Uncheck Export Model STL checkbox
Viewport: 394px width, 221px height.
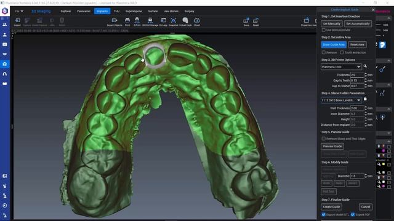(324, 214)
